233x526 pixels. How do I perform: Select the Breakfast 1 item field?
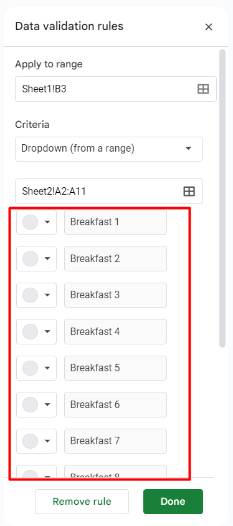tap(115, 222)
